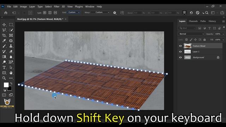
Task: Open the Plugins menu
Action: [79, 7]
